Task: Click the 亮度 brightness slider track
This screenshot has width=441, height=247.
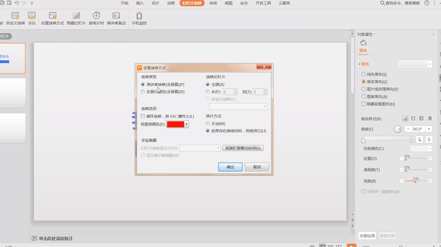Action: coord(416,181)
